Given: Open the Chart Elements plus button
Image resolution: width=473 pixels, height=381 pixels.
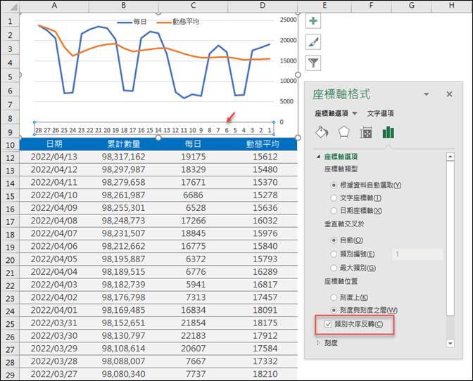Looking at the screenshot, I should point(313,21).
